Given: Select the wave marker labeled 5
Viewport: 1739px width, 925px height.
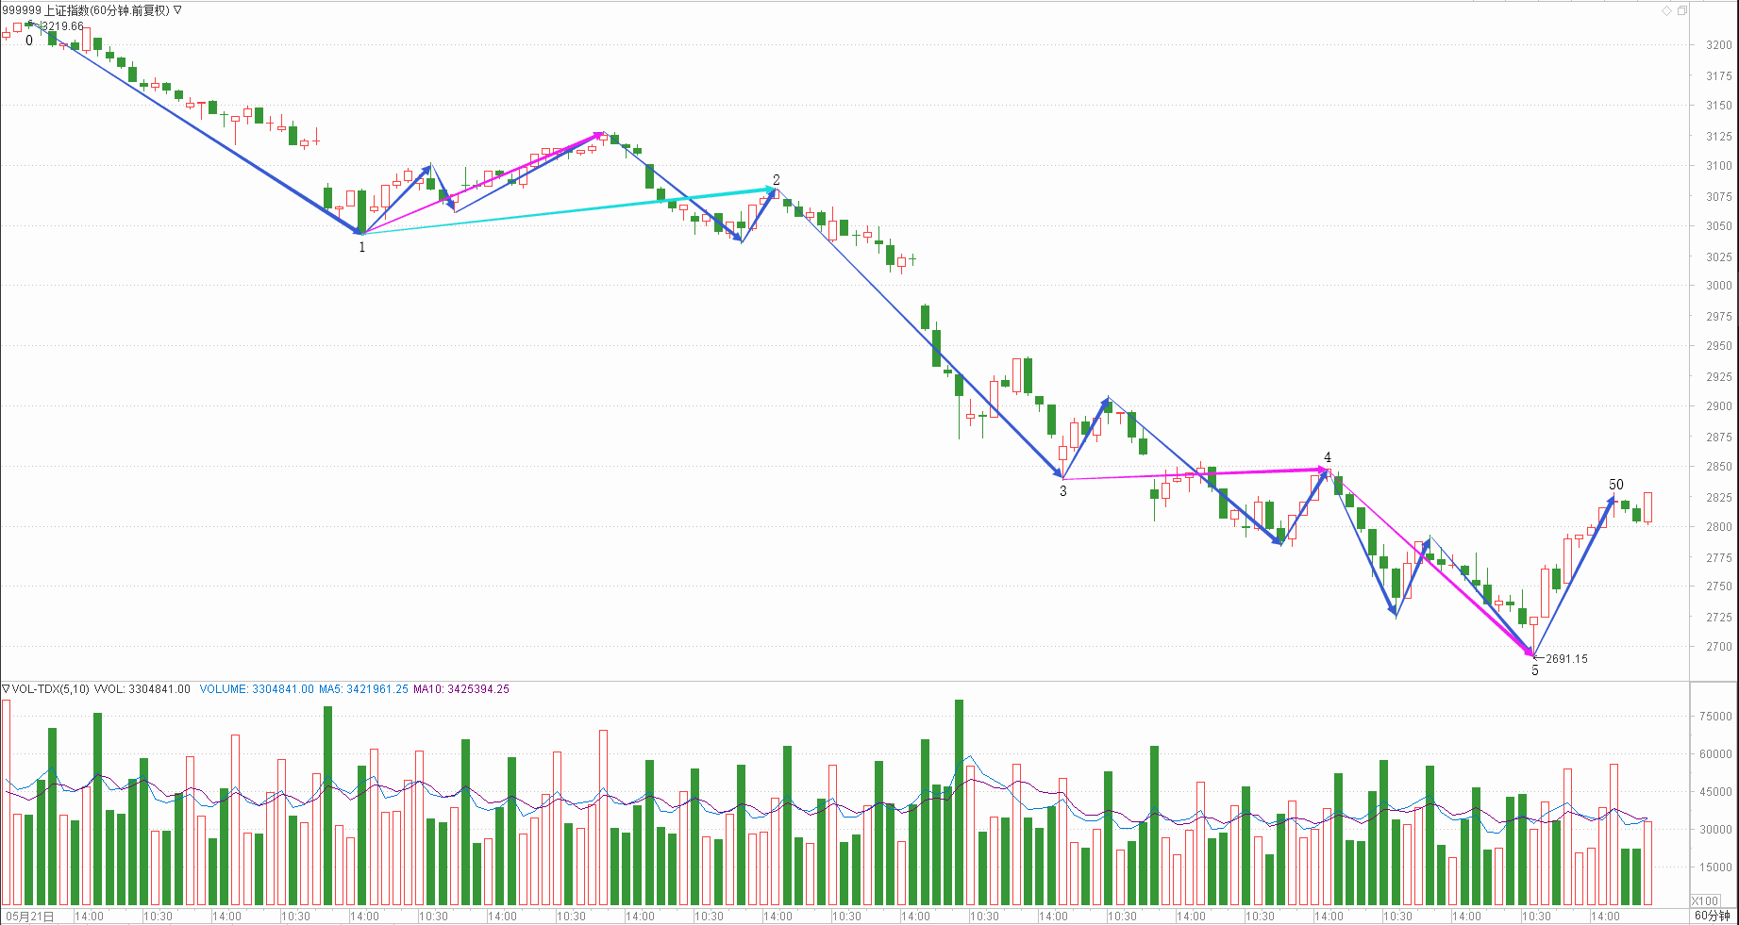Looking at the screenshot, I should click(x=1535, y=670).
